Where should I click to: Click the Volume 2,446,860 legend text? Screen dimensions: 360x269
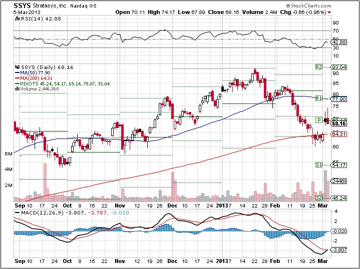pos(40,88)
